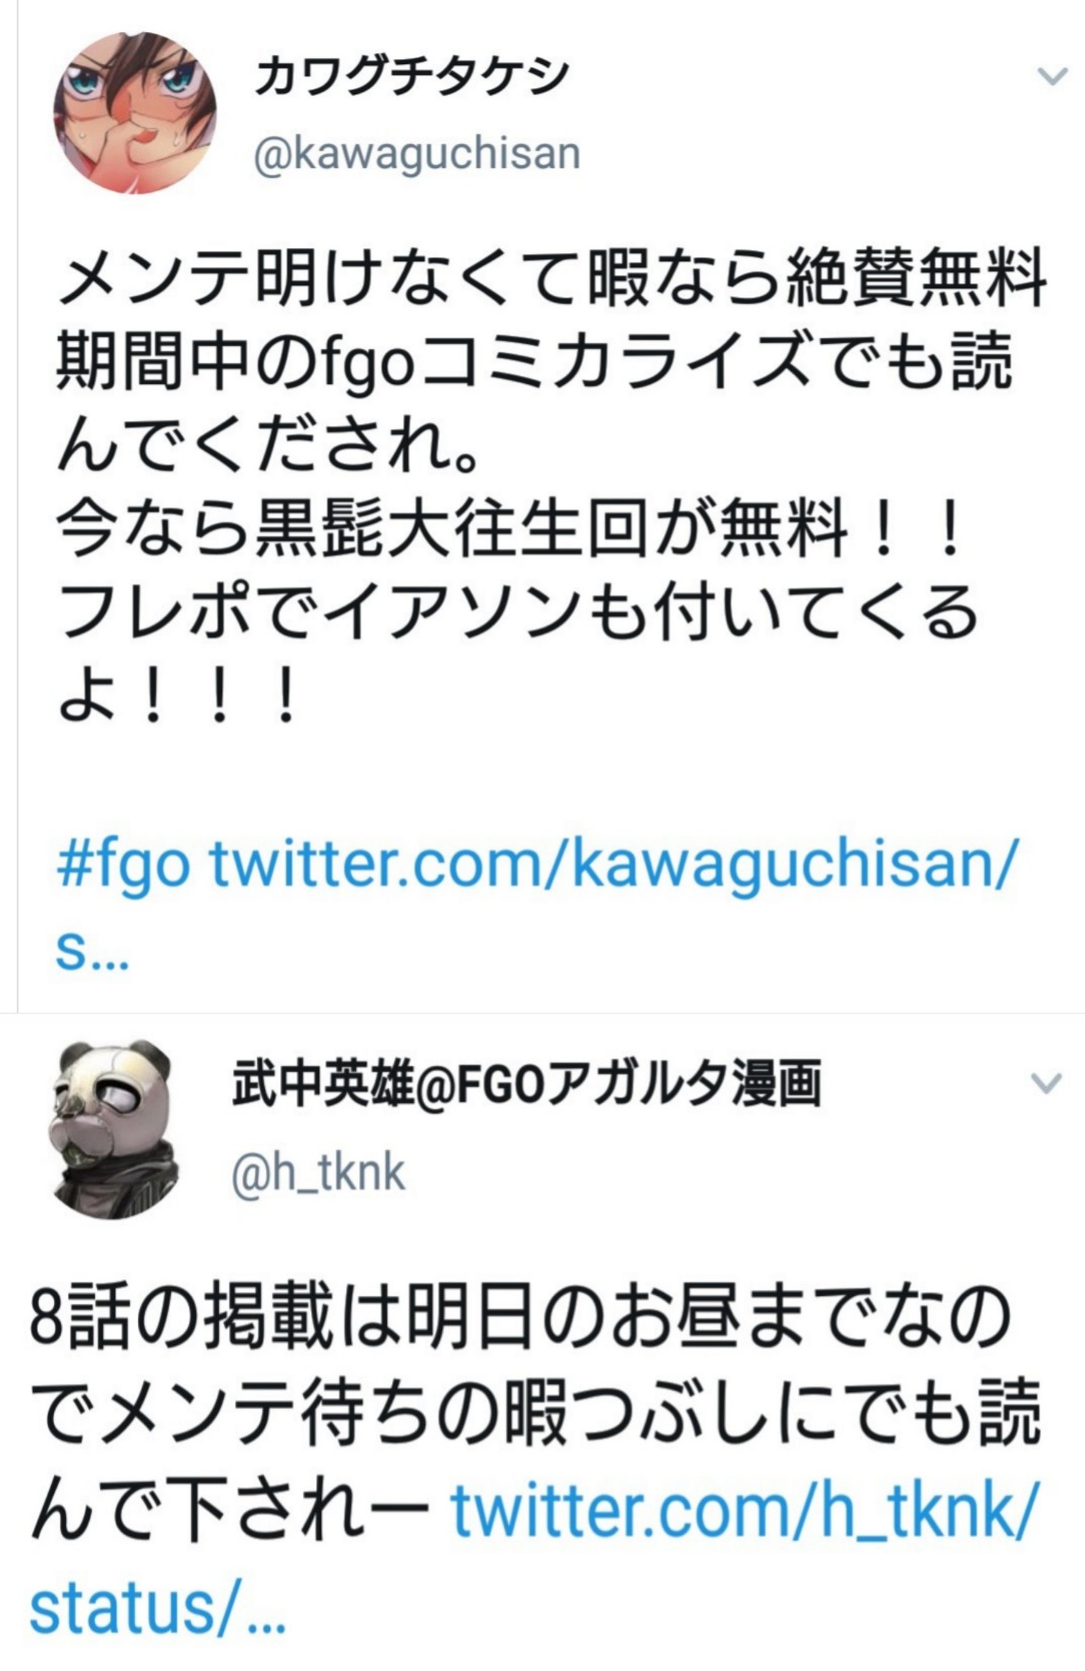
Task: Select the @h_tknk handle
Action: pos(318,1173)
